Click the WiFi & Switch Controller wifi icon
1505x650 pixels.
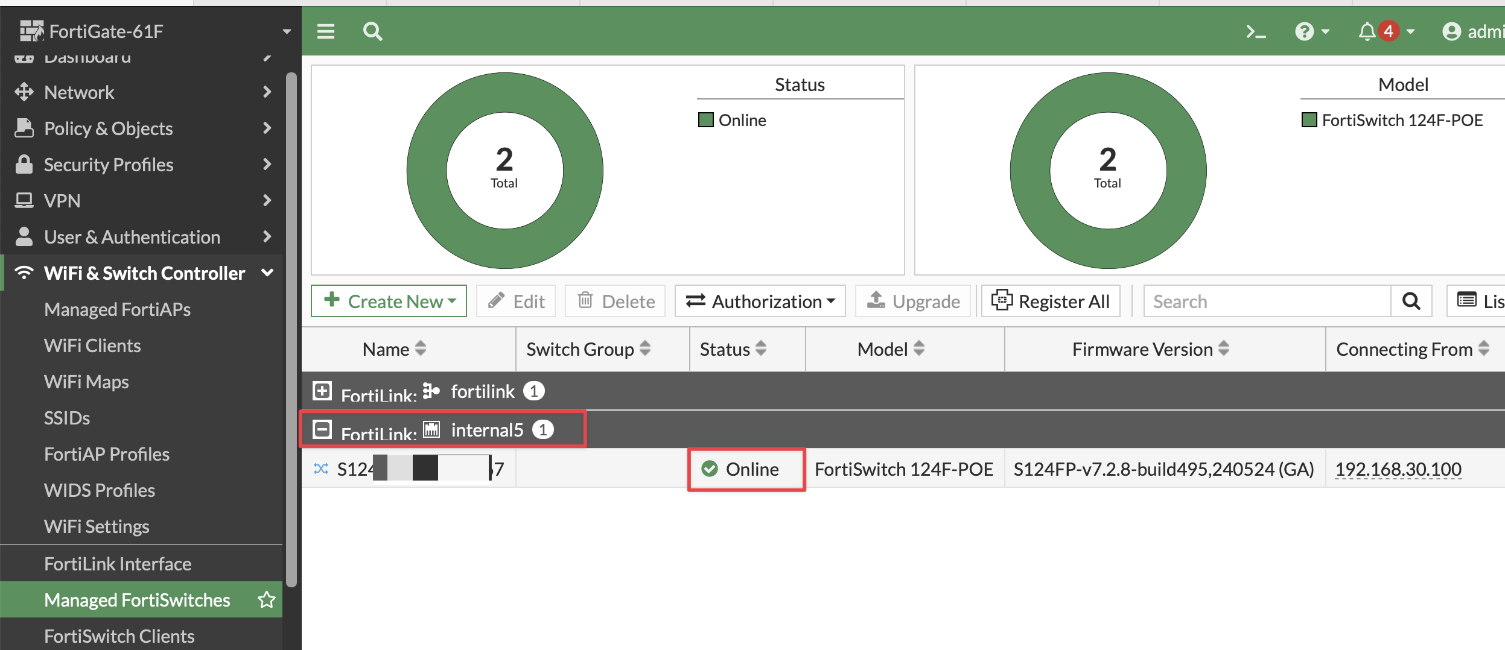coord(24,273)
